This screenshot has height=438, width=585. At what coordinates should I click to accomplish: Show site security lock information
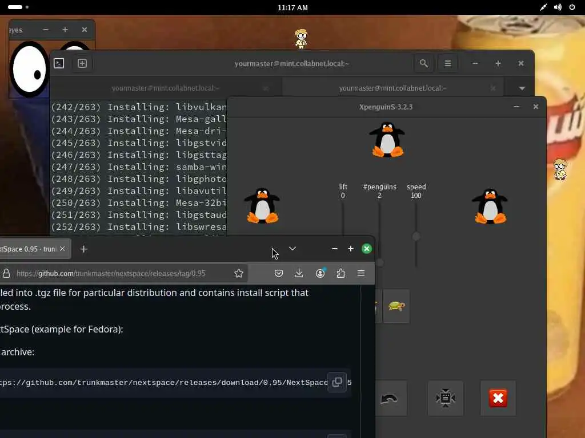pyautogui.click(x=6, y=273)
